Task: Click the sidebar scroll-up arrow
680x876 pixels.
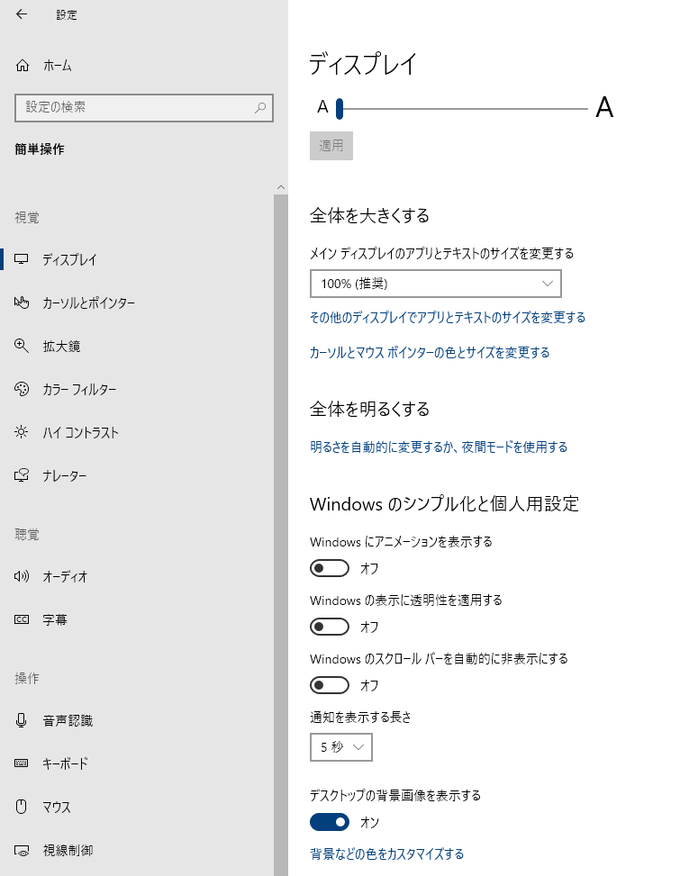Action: (x=281, y=187)
